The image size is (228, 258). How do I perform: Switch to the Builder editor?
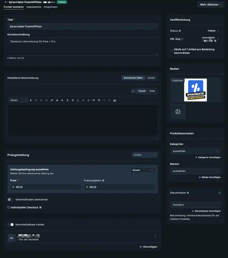pos(151,78)
